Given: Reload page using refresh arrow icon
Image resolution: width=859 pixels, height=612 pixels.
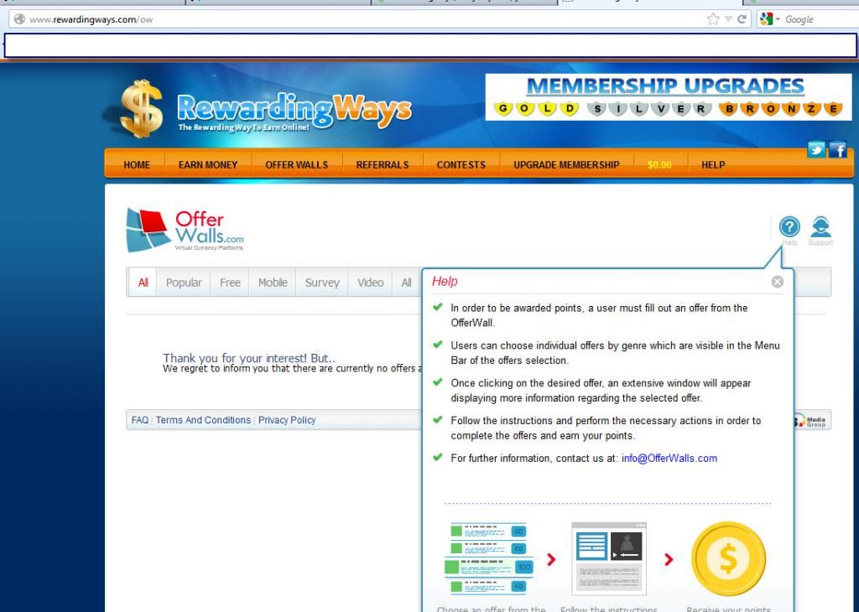Looking at the screenshot, I should tap(742, 19).
